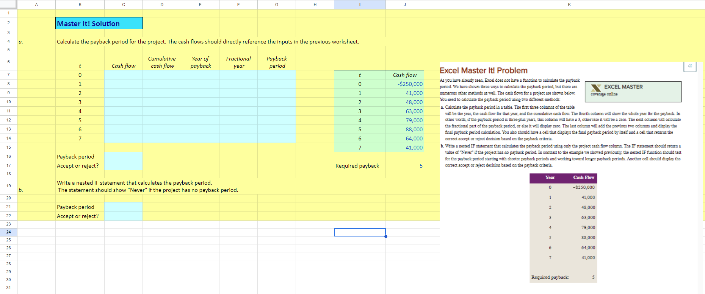Select the blue answer cell beside row 22 'Accept or reject?'
The image size is (705, 294).
coord(124,216)
